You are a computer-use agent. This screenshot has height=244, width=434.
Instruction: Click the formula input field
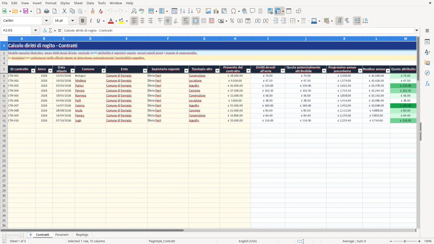pos(238,30)
